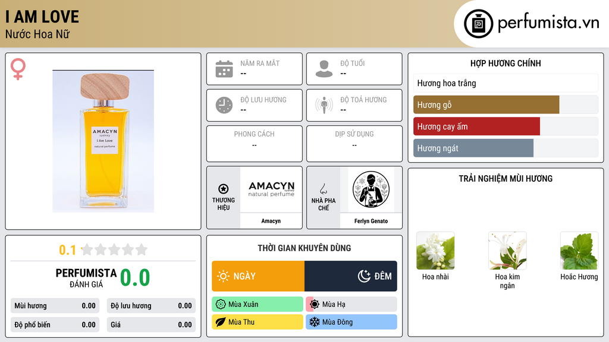Click the gray Hương ngát accord bar

(x=473, y=148)
